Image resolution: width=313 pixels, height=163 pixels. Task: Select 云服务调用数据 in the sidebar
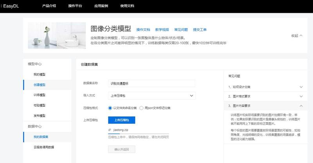[44, 147]
